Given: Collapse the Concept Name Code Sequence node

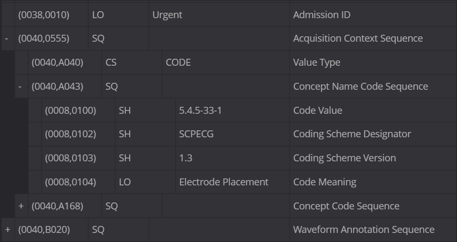Looking at the screenshot, I should pos(20,87).
